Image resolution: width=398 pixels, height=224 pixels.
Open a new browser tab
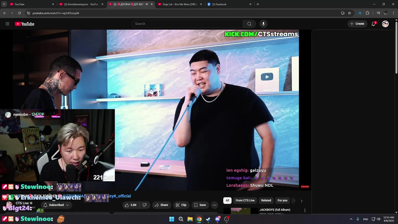click(x=258, y=4)
